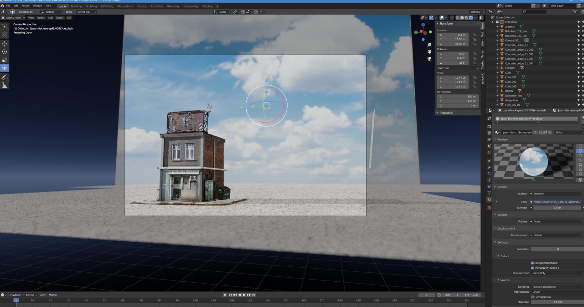
Task: Click the Emission surface shader button
Action: pyautogui.click(x=555, y=194)
